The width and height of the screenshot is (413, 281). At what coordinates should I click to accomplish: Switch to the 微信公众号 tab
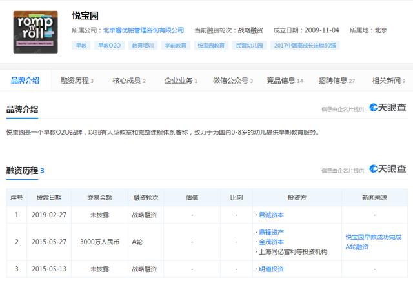pyautogui.click(x=233, y=81)
